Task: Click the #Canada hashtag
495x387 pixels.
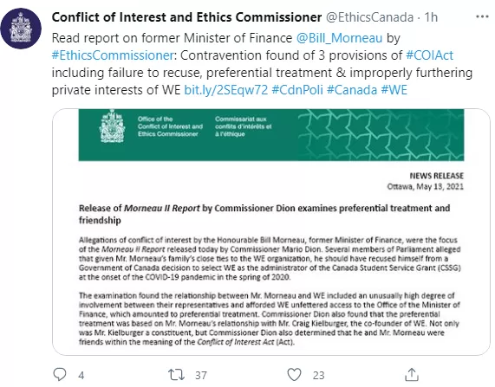Action: 352,90
